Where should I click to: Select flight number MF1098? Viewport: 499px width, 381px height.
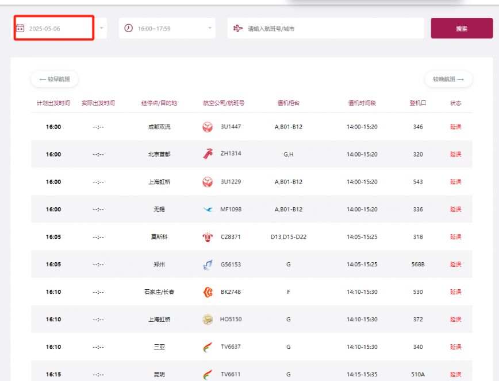click(x=231, y=209)
